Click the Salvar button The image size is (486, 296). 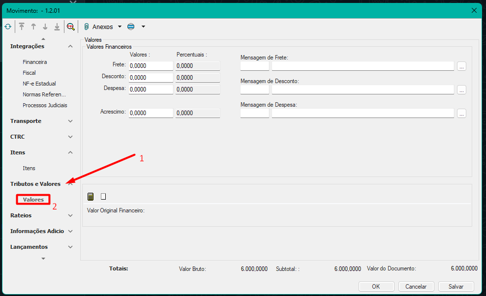(456, 286)
